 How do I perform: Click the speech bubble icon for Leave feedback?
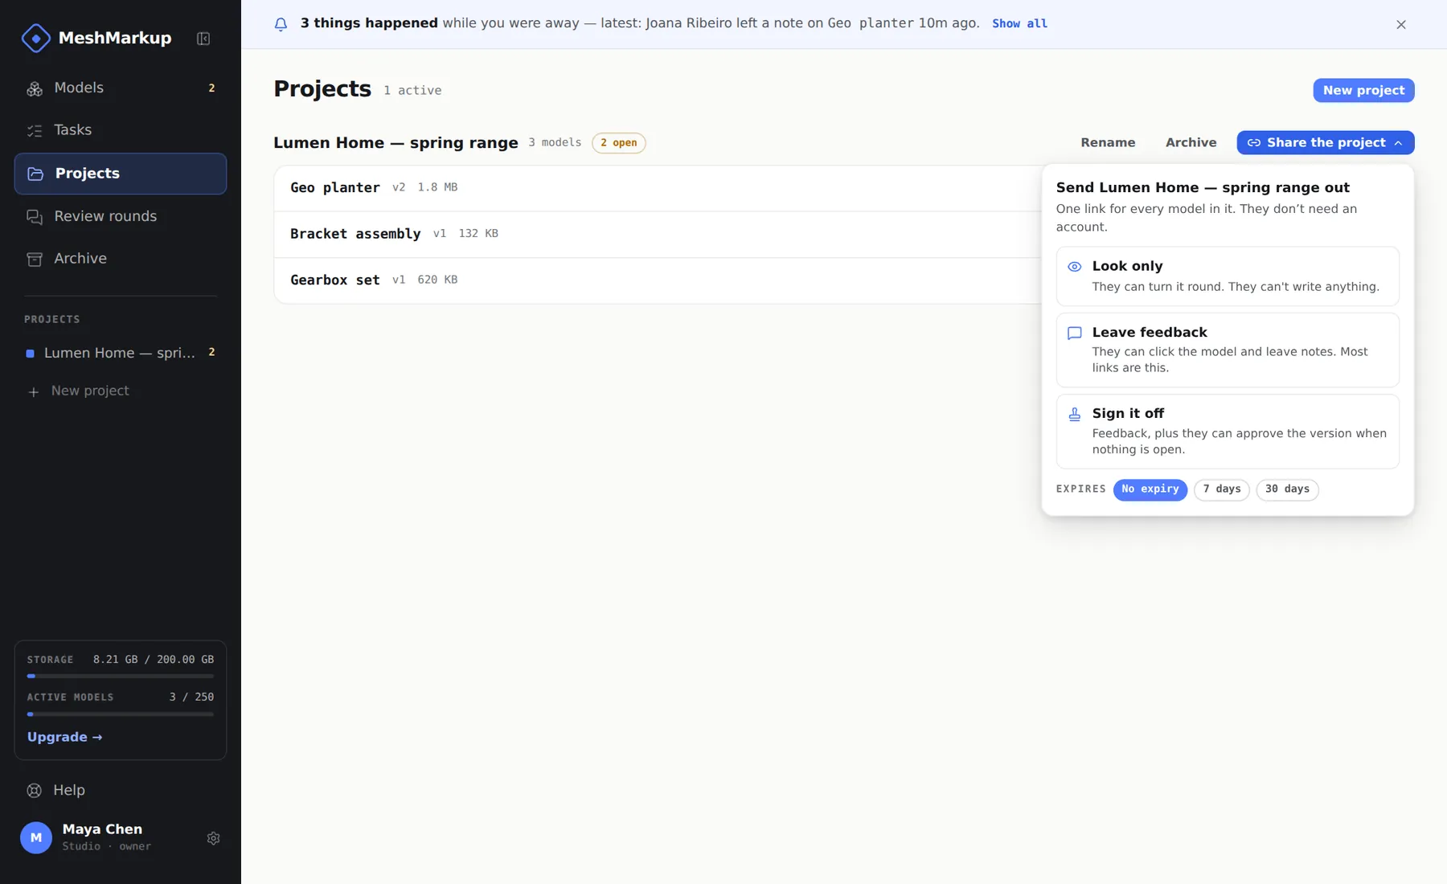click(x=1074, y=333)
